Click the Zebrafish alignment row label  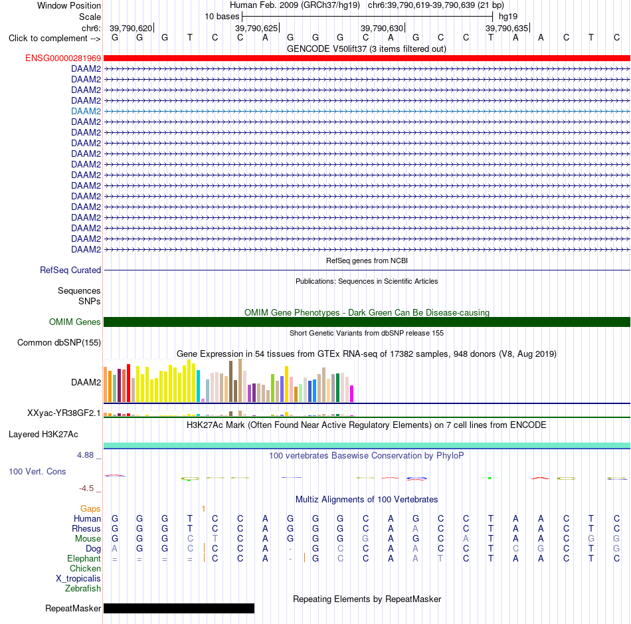tap(83, 588)
